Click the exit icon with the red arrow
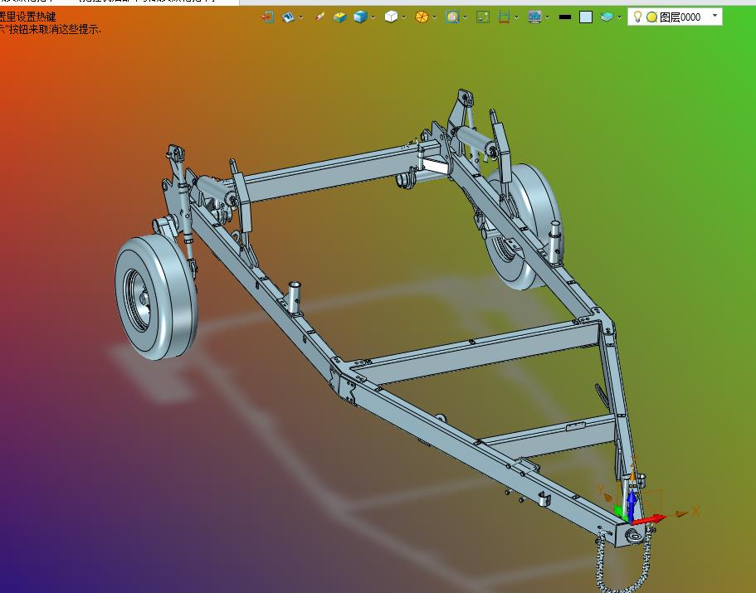Viewport: 756px width, 593px height. 267,17
